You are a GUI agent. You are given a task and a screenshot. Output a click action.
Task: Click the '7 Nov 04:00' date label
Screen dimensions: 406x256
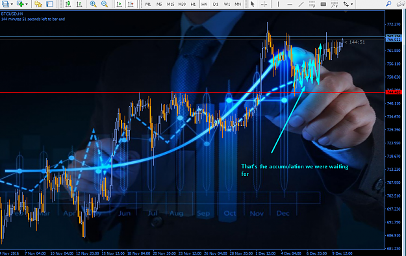[35, 253]
